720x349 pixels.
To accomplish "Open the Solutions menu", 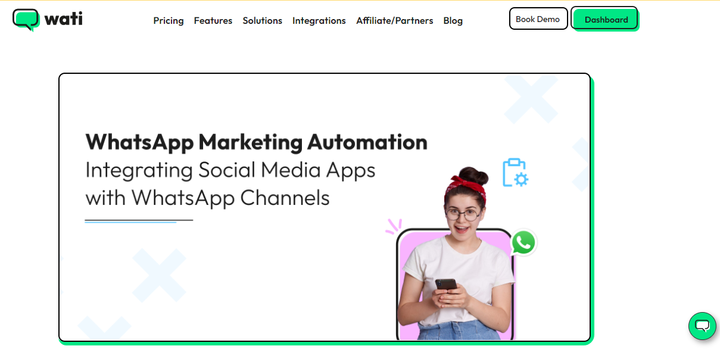I will (263, 21).
